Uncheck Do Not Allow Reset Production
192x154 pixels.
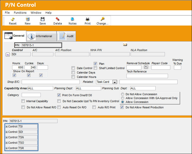122,107
